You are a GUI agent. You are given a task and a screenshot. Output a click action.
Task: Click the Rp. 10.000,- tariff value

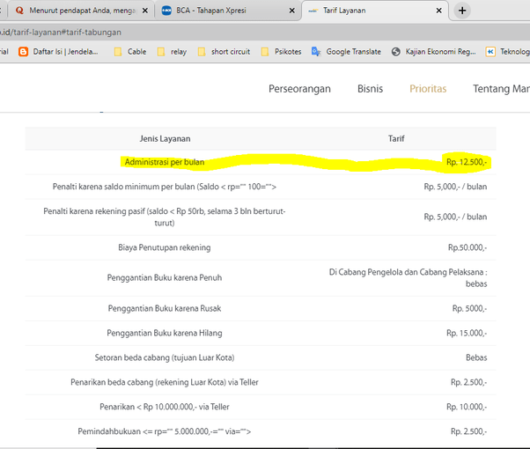pyautogui.click(x=467, y=407)
